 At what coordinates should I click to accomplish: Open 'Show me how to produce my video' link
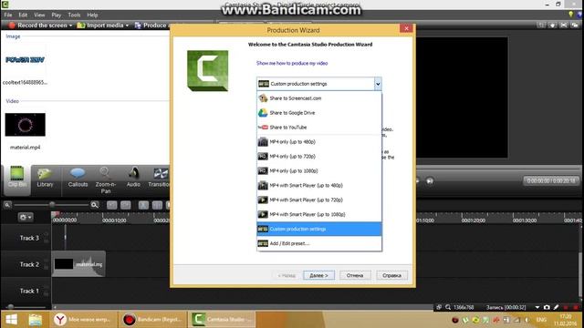pyautogui.click(x=292, y=63)
